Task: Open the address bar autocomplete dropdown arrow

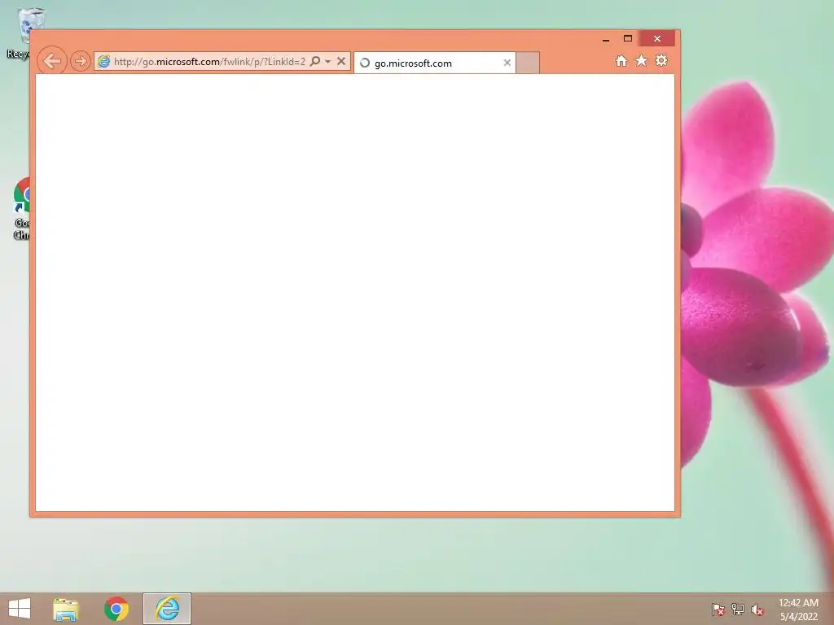Action: (327, 62)
